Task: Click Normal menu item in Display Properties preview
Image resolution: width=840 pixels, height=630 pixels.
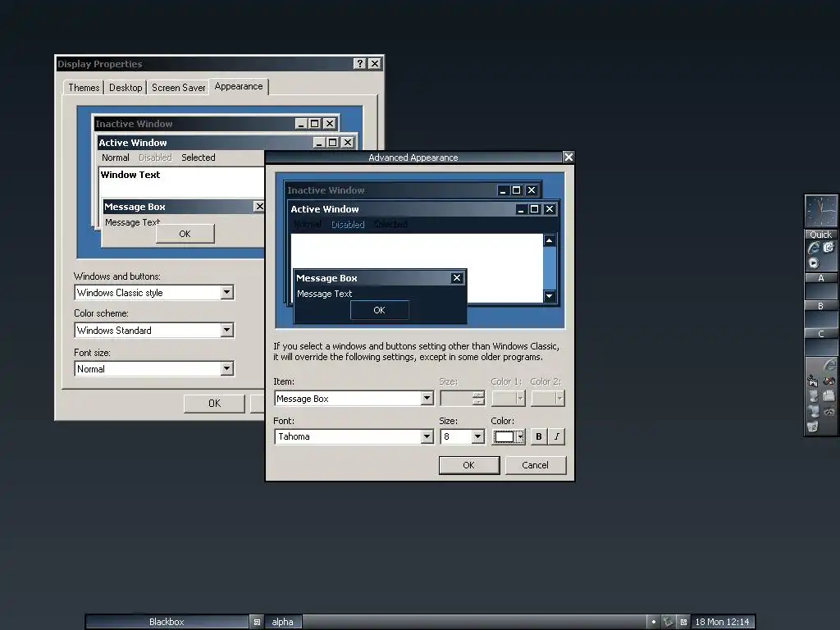Action: (116, 157)
